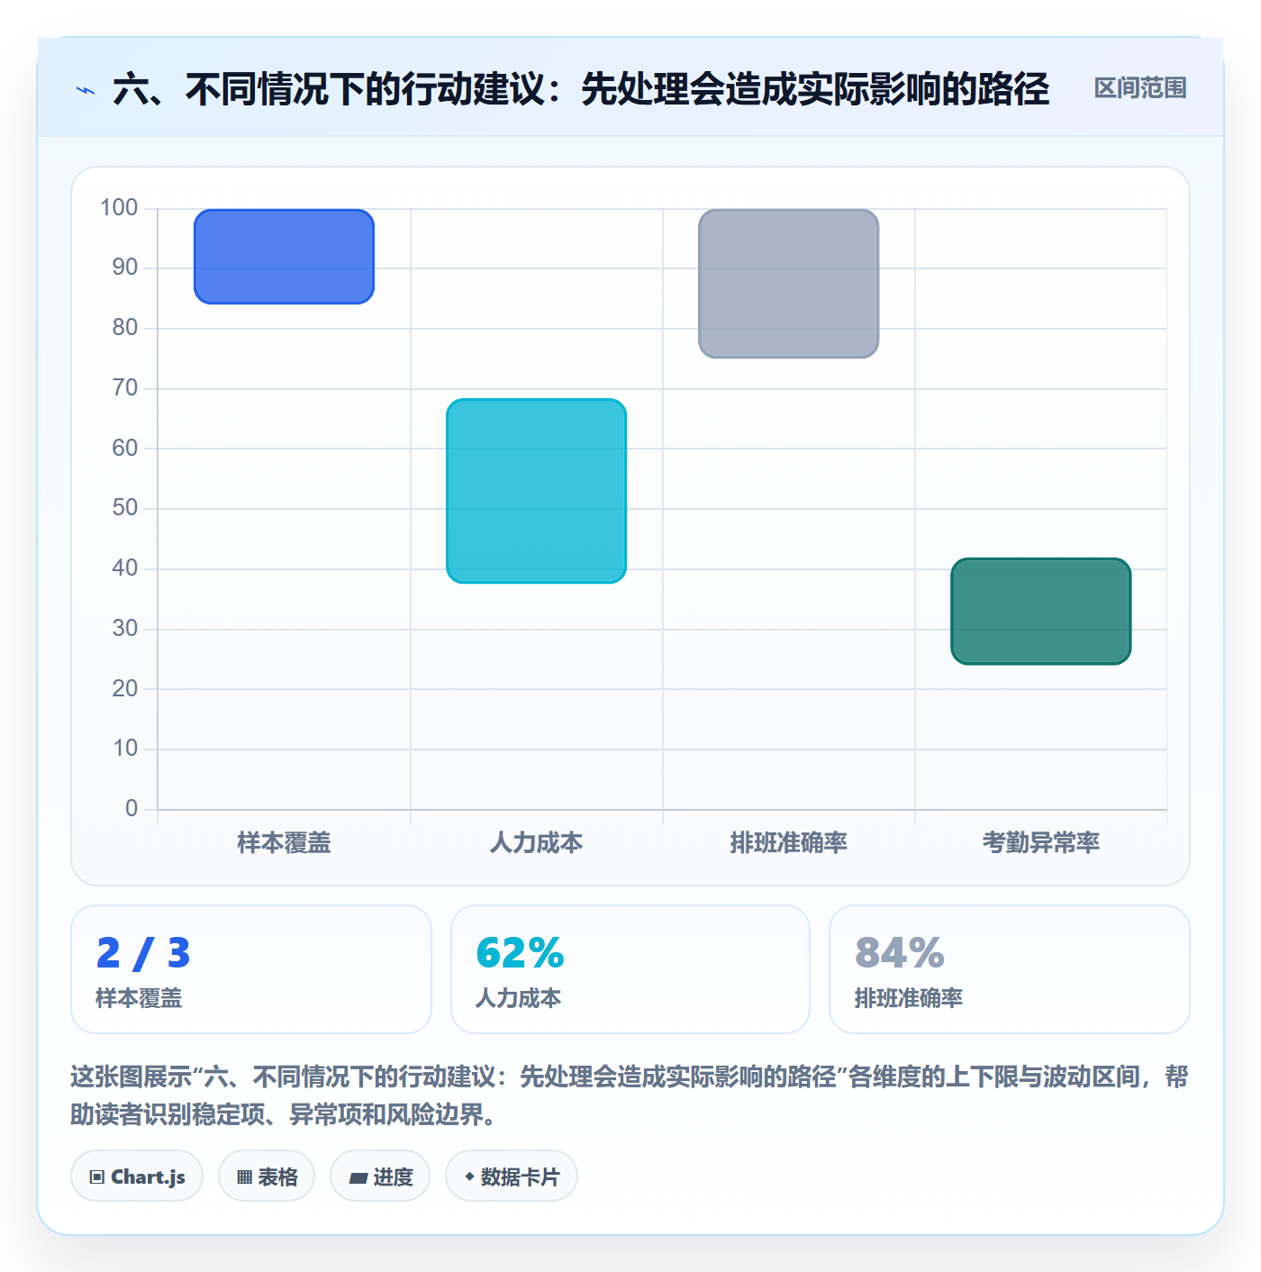The width and height of the screenshot is (1261, 1272).
Task: Click the 人力成本 x-axis label
Action: [537, 843]
